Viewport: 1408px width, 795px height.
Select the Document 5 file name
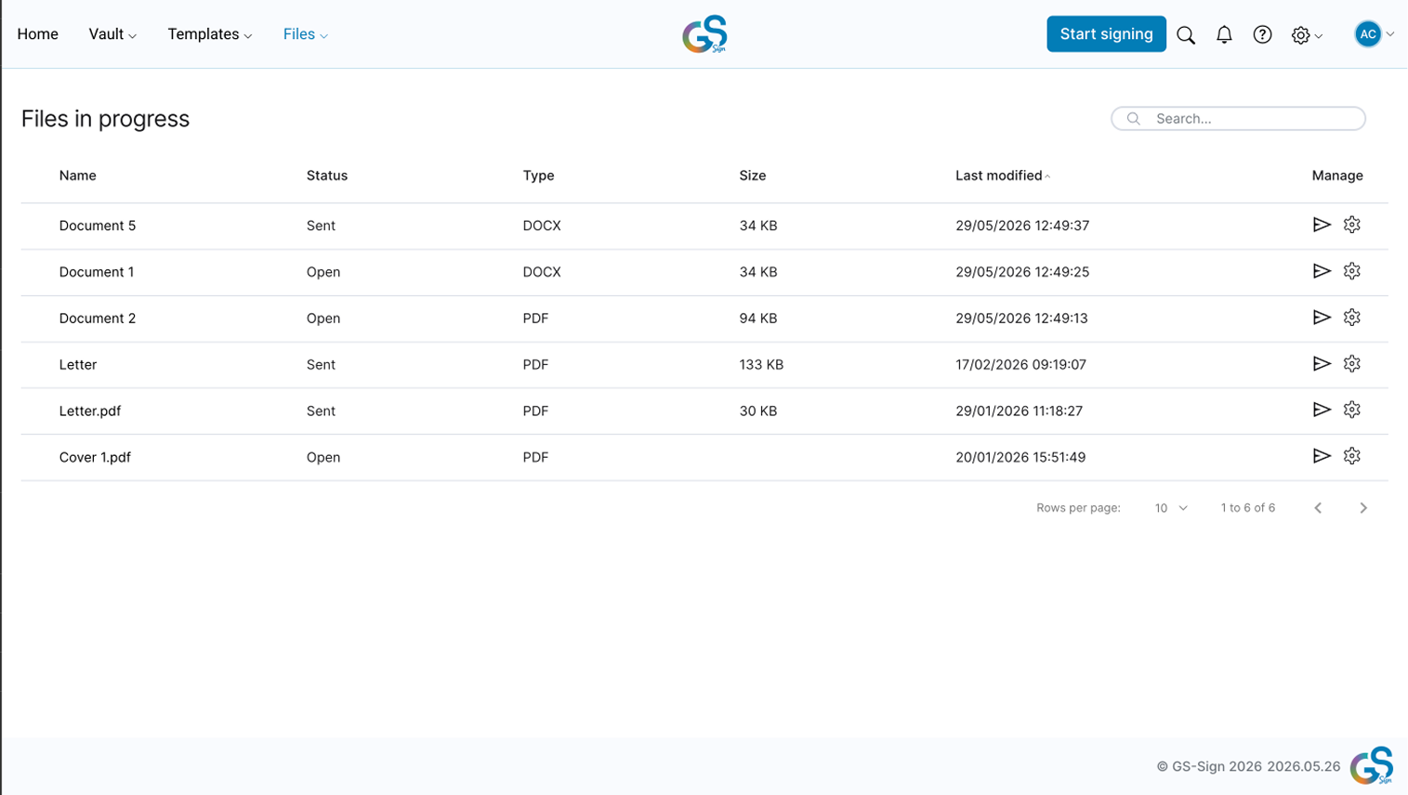click(x=98, y=226)
